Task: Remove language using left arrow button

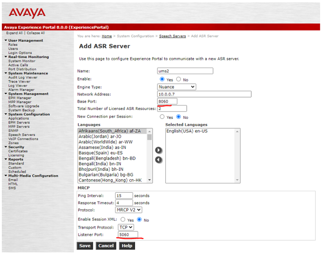Action: (158, 160)
